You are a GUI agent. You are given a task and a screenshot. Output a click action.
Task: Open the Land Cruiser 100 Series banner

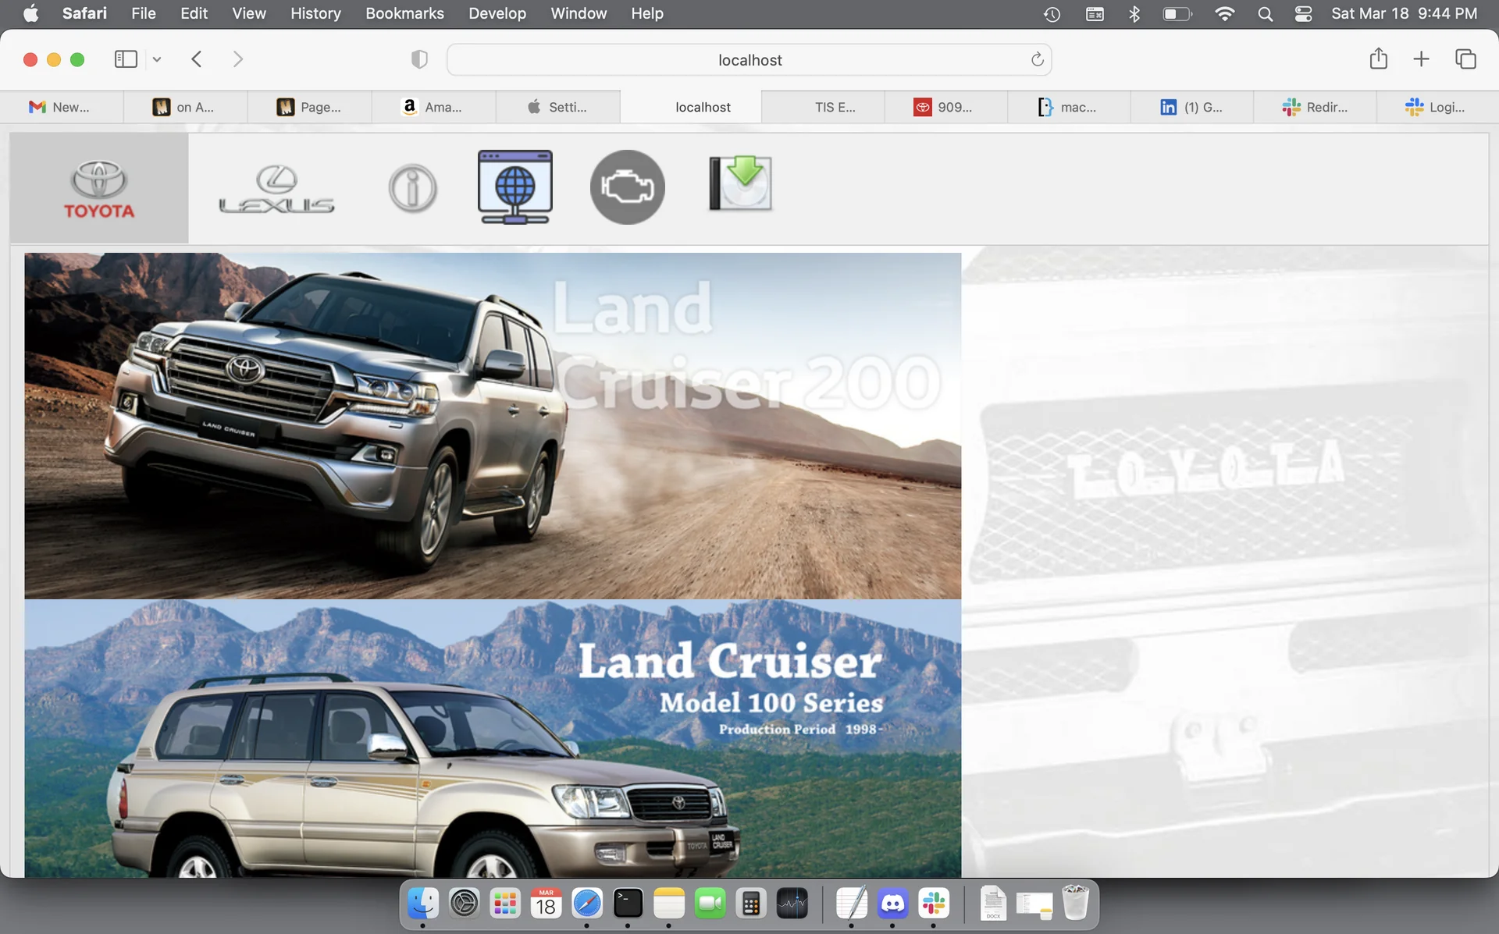[493, 738]
